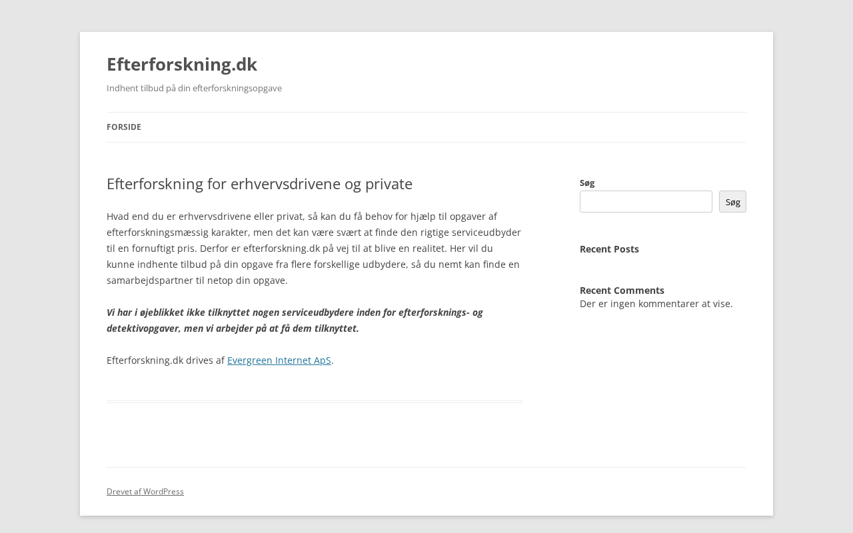The image size is (853, 533).
Task: Click the text 'Efterforskning.dk drives af'
Action: coord(165,360)
